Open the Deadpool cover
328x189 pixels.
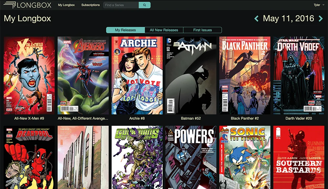(29, 157)
